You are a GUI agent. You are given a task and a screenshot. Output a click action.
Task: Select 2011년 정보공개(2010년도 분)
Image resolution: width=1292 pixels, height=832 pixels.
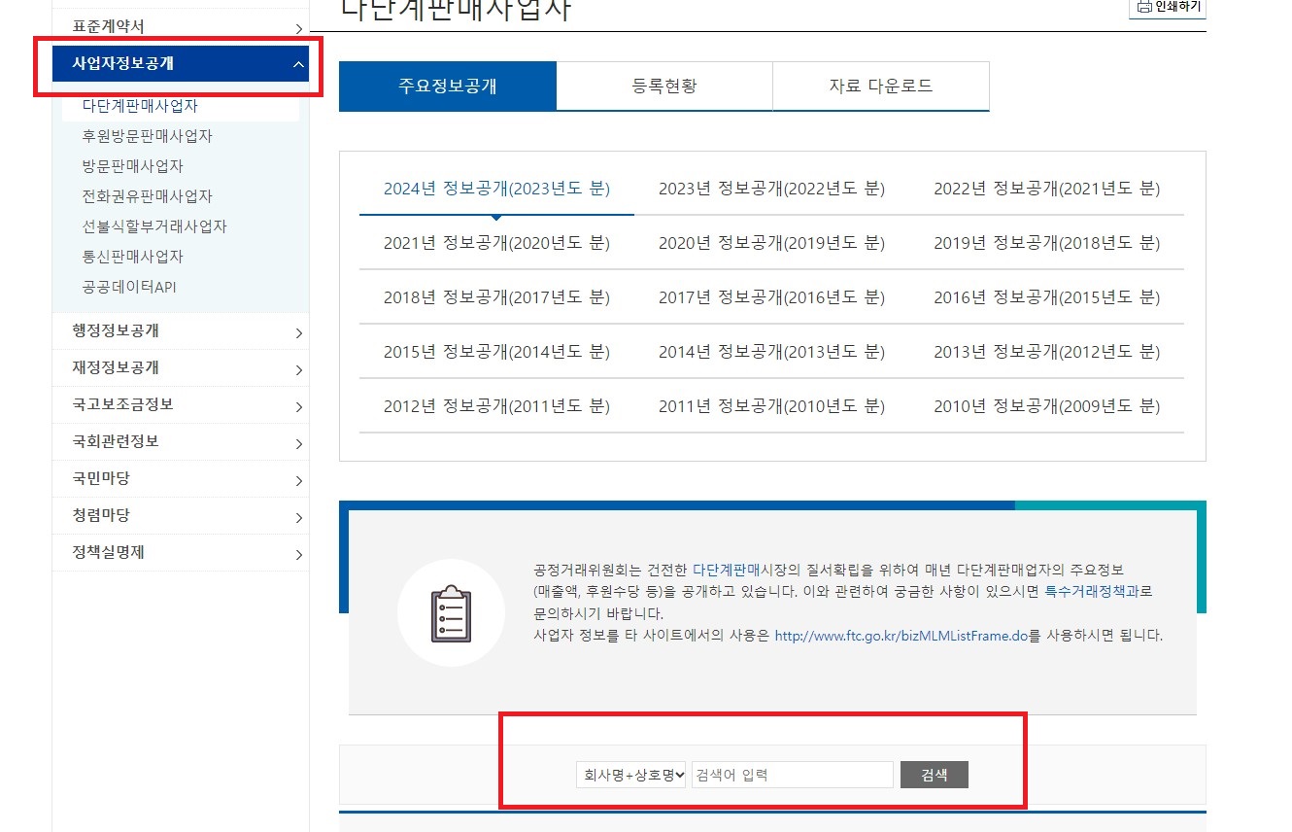[771, 406]
